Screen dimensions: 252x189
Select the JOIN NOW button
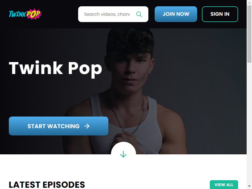176,14
